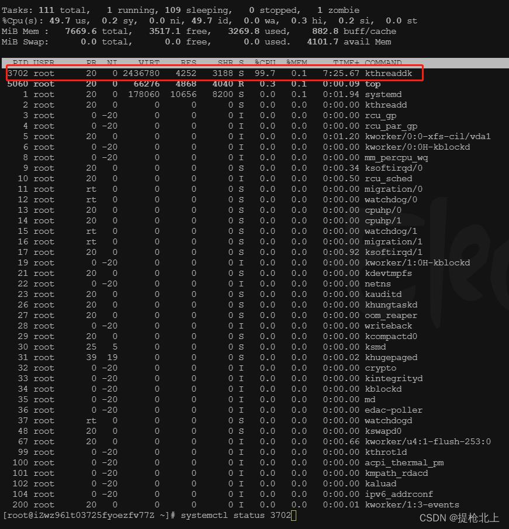Screen dimensions: 509x529
Task: Select the kdevtmpfs process name
Action: [388, 274]
